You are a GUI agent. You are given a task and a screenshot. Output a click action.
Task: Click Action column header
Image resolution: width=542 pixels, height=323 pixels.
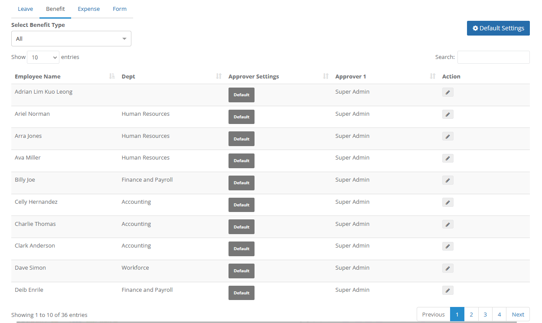pyautogui.click(x=451, y=76)
